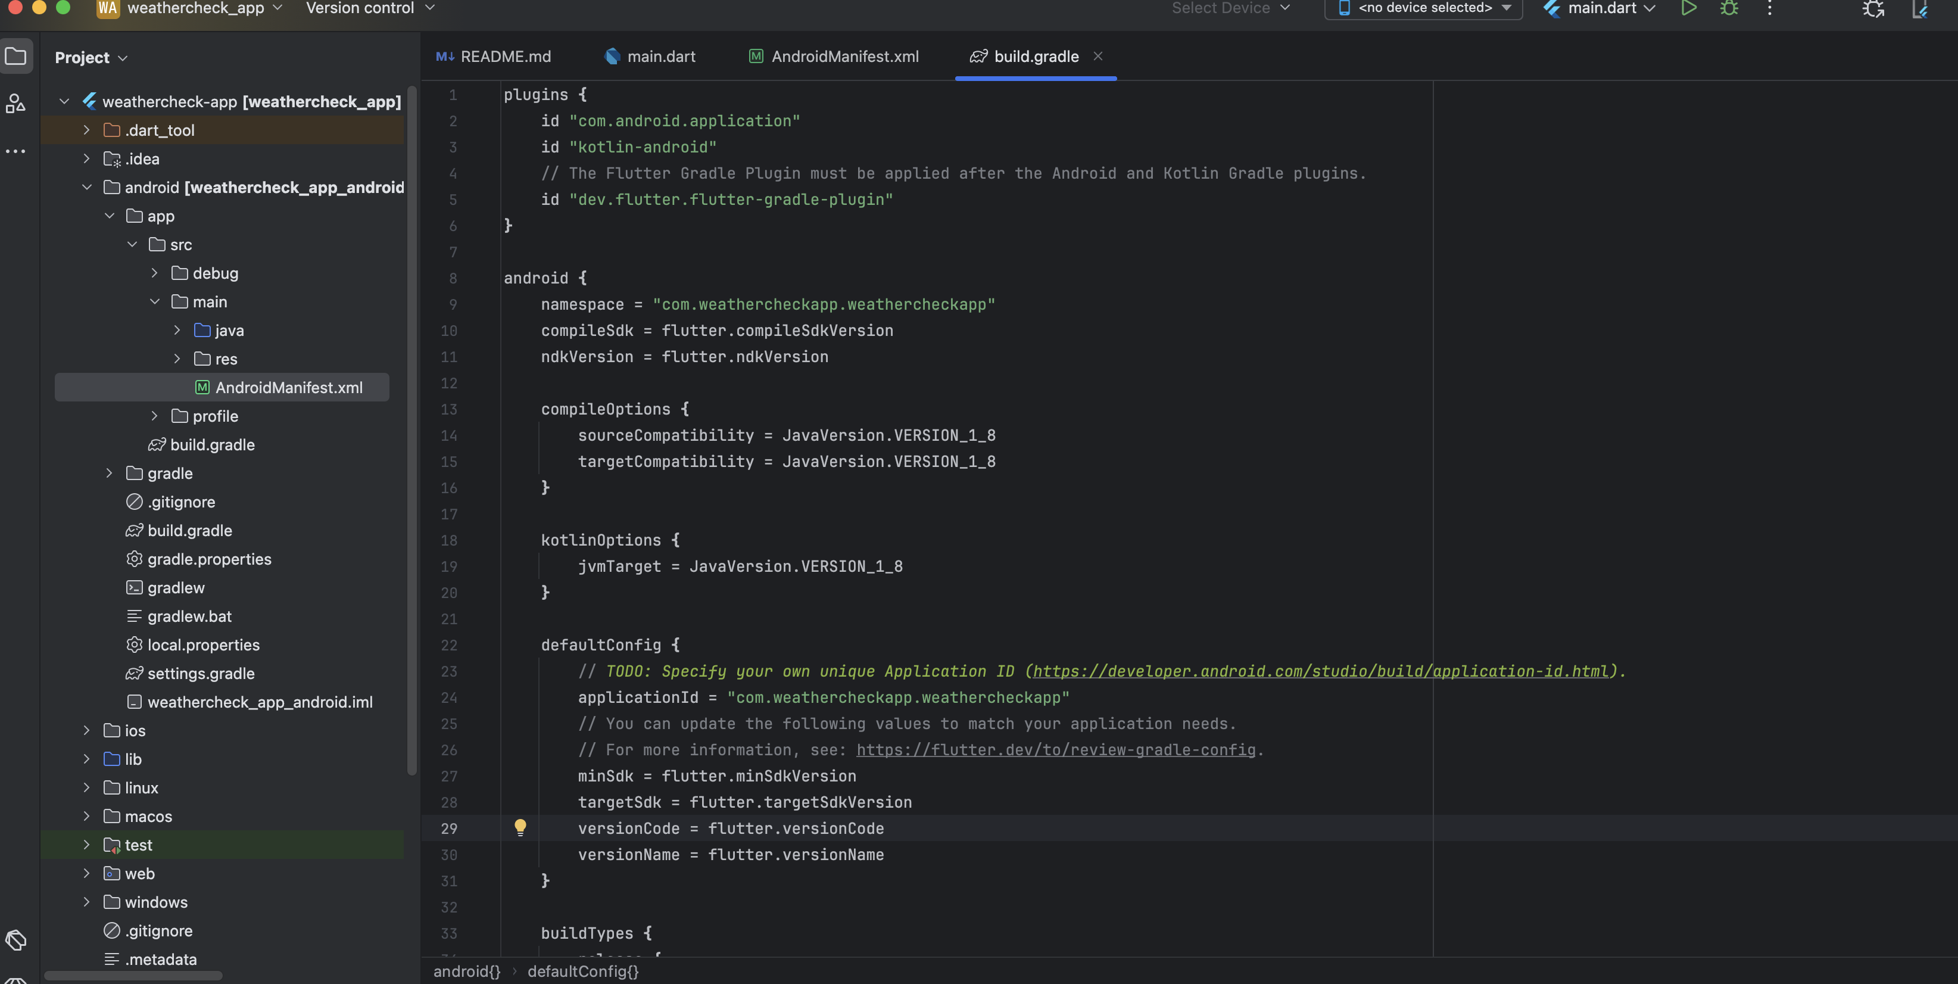The width and height of the screenshot is (1958, 984).
Task: Click the bottom-left tag tool icon
Action: 16,940
